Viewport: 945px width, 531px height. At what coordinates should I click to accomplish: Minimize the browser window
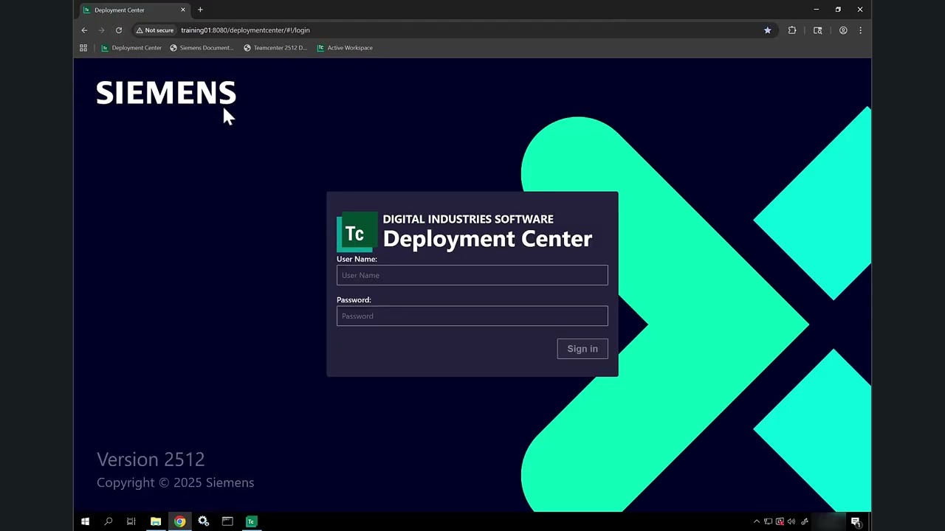point(817,10)
